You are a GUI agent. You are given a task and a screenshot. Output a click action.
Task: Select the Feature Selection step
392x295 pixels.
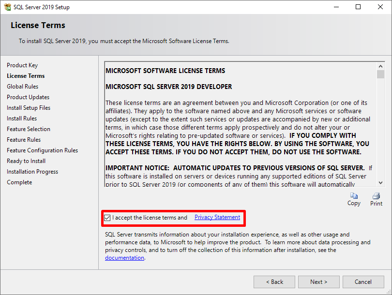pos(29,129)
